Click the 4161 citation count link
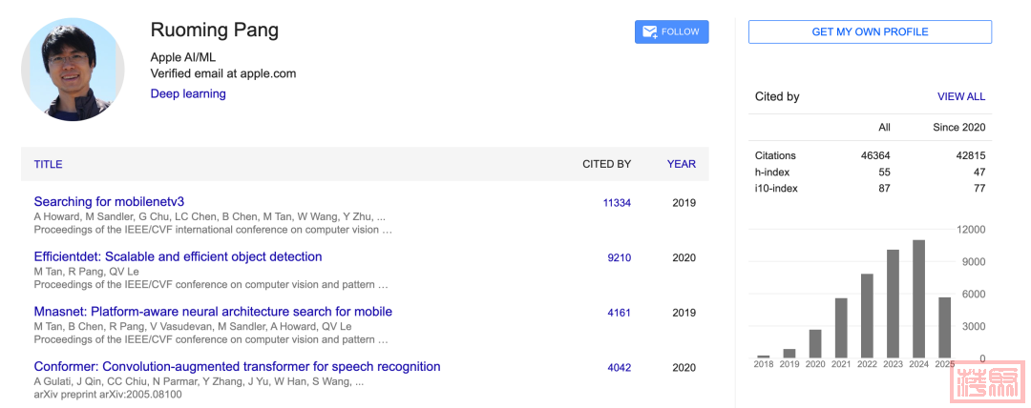Image resolution: width=1031 pixels, height=408 pixels. (619, 313)
